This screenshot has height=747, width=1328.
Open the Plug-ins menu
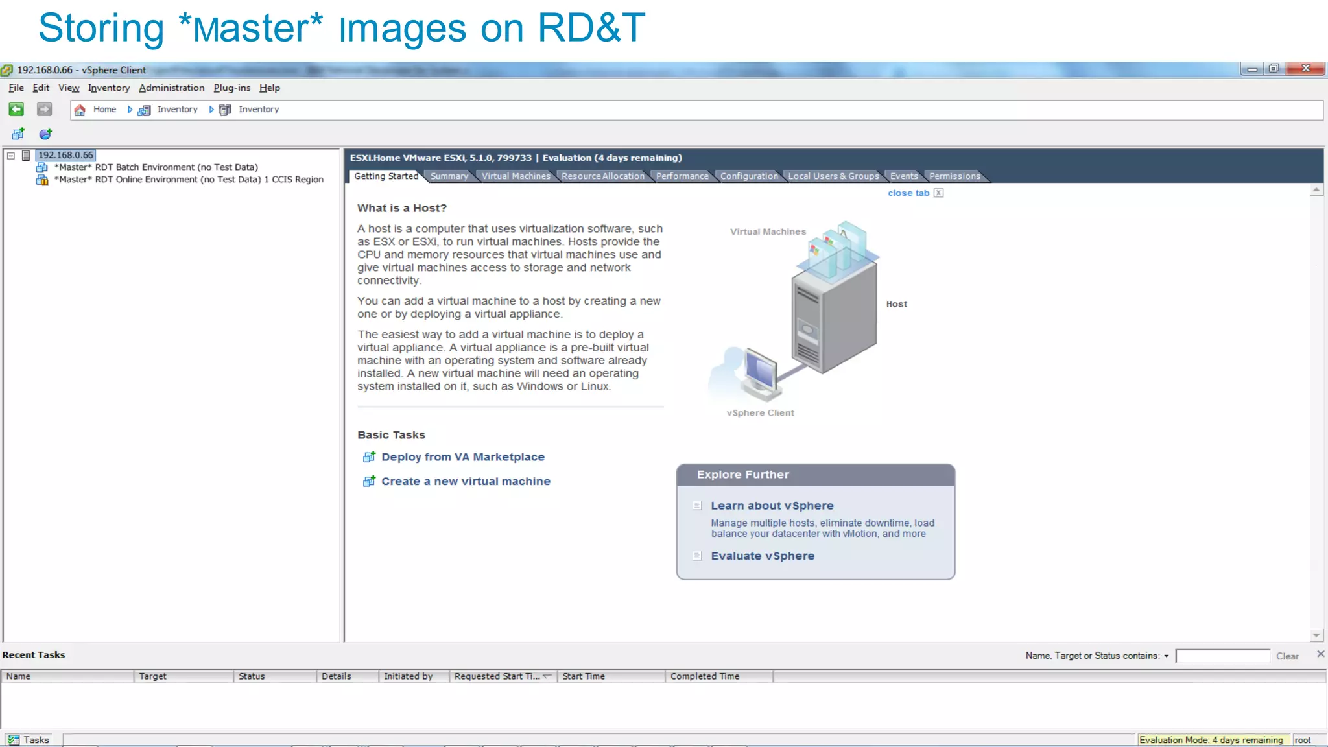(231, 88)
